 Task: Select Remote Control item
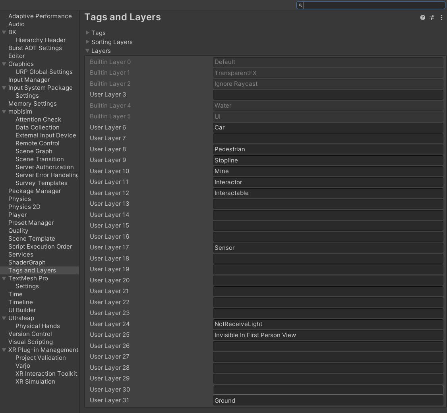coord(37,143)
